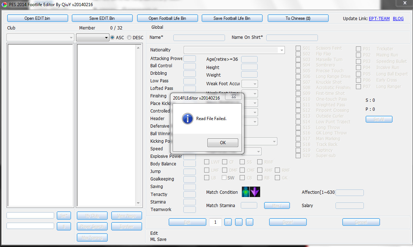
Task: Select the ASC sort radio button
Action: [x=112, y=37]
